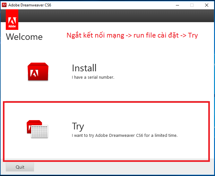Click the Adobe logo badge
The image size is (215, 176).
12,20
